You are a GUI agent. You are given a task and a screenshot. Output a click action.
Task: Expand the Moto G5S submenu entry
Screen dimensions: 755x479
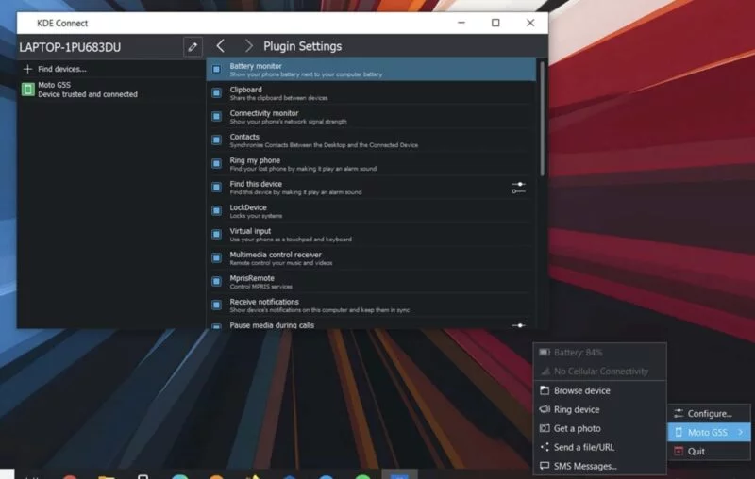(709, 433)
